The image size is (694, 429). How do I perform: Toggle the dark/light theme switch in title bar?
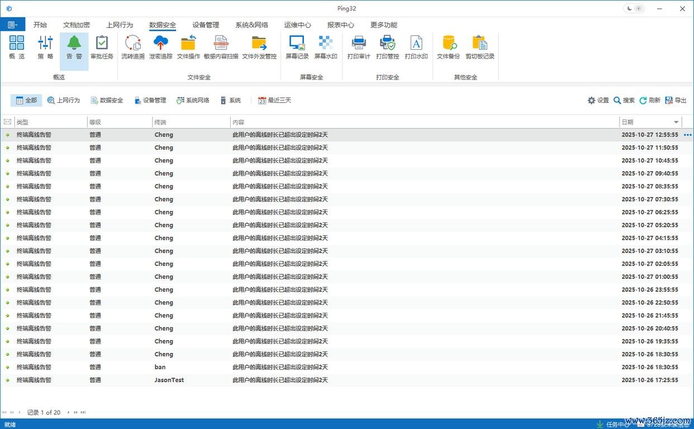pos(634,8)
